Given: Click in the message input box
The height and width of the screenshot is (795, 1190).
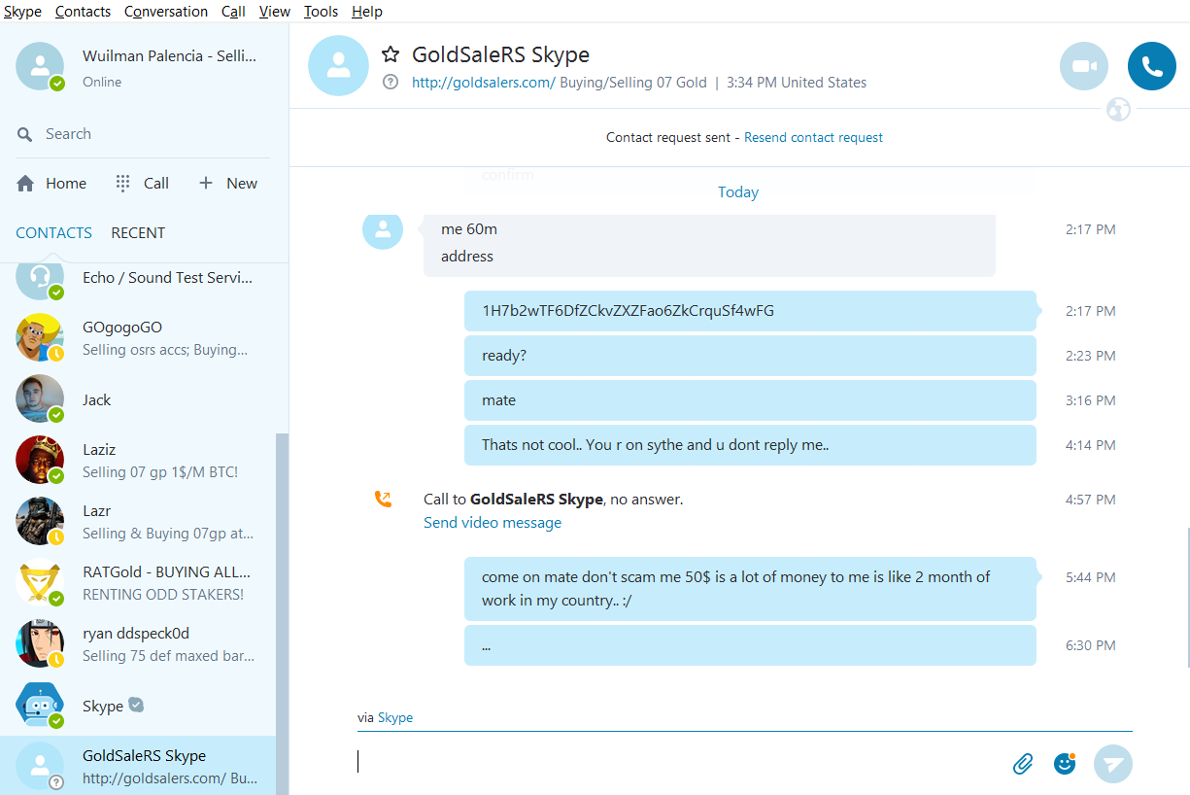Looking at the screenshot, I should click(680, 762).
